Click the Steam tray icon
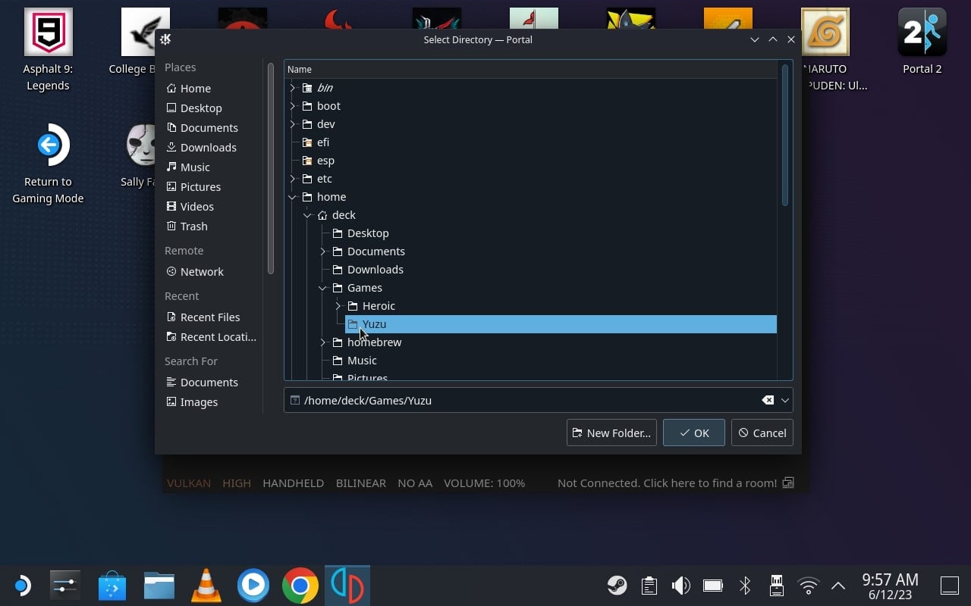971x606 pixels. click(617, 585)
